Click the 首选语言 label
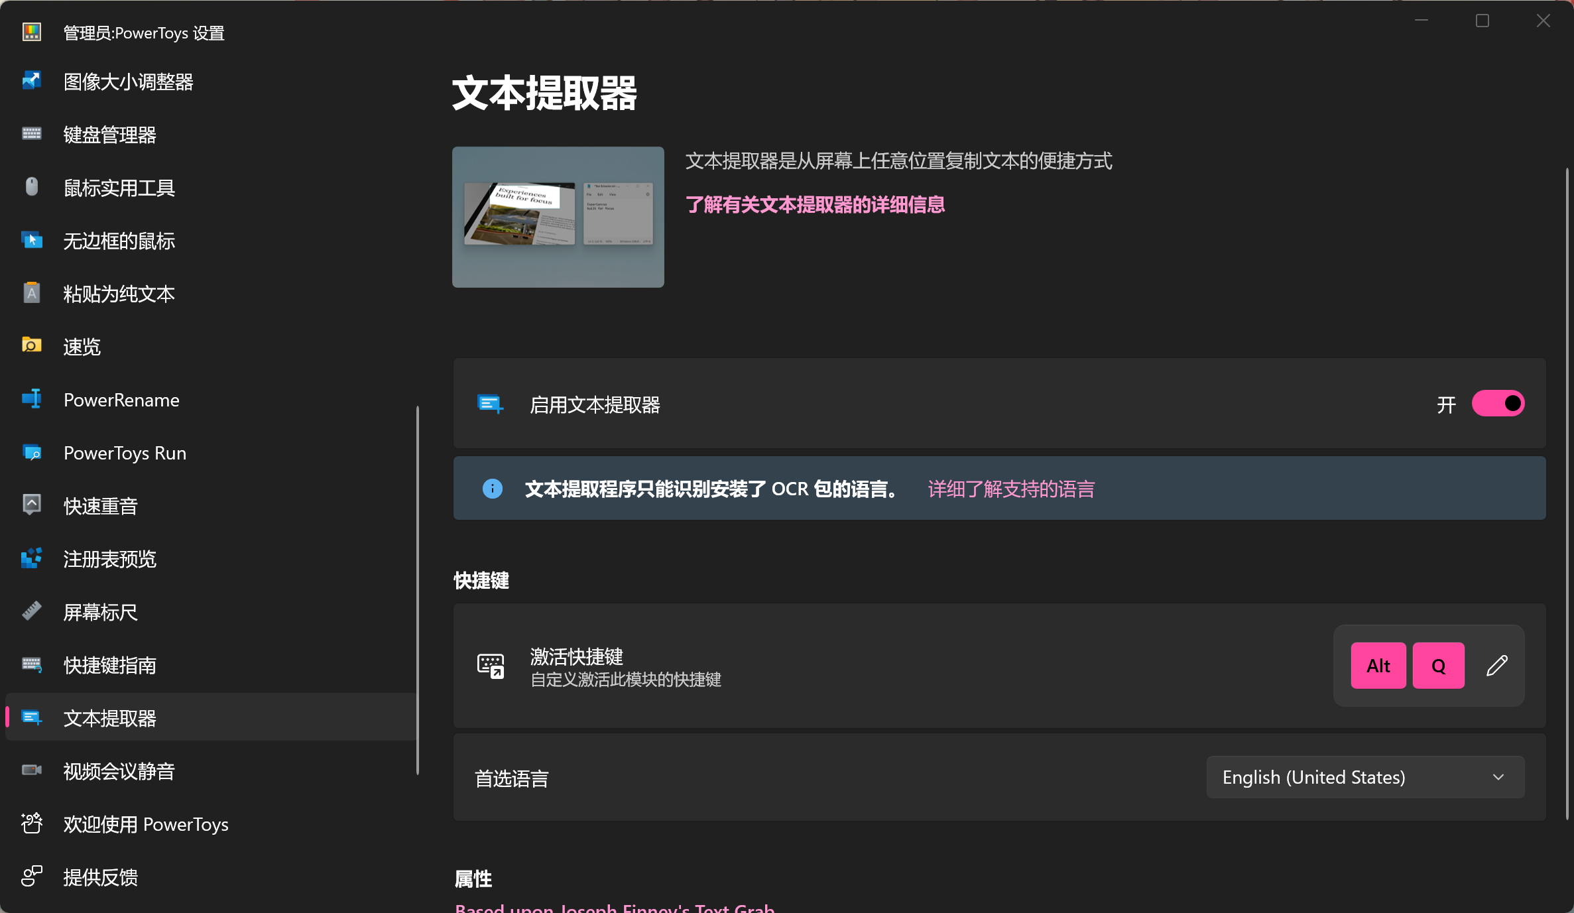1574x913 pixels. coord(512,778)
